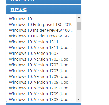This screenshot has width=109, height=105.
Task: Choose Windows 10 Insider Preview 142... option
Action: 41,36
